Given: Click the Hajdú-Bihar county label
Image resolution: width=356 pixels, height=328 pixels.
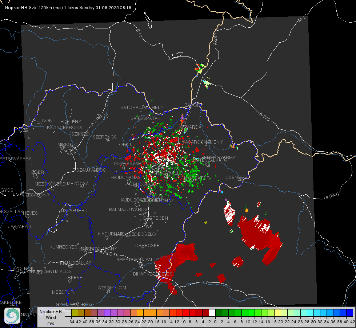Looking at the screenshot, I should (x=91, y=230).
